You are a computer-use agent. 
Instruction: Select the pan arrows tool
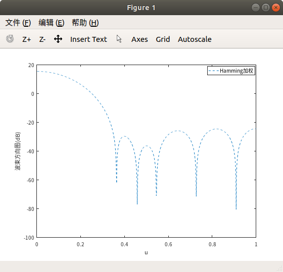[x=58, y=39]
